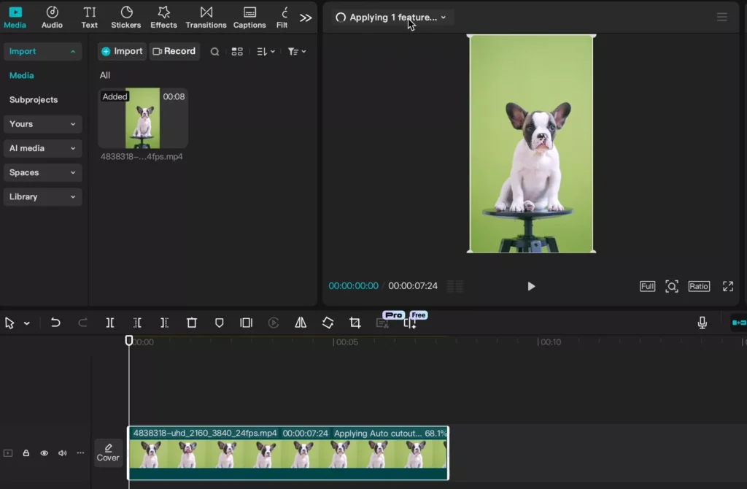Add a marker to the timeline
Screen dimensions: 747x489
pos(219,323)
